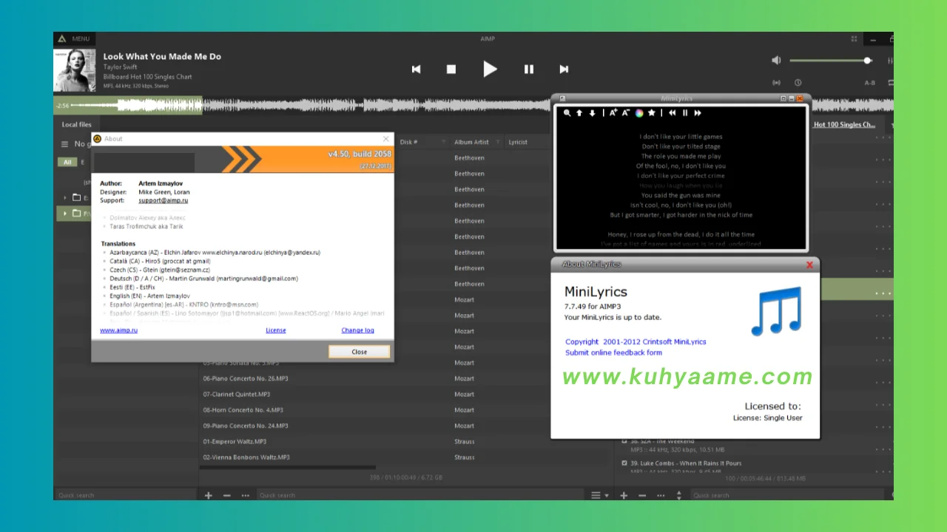Expand the E: folder tree node
This screenshot has height=532, width=947.
click(x=65, y=198)
